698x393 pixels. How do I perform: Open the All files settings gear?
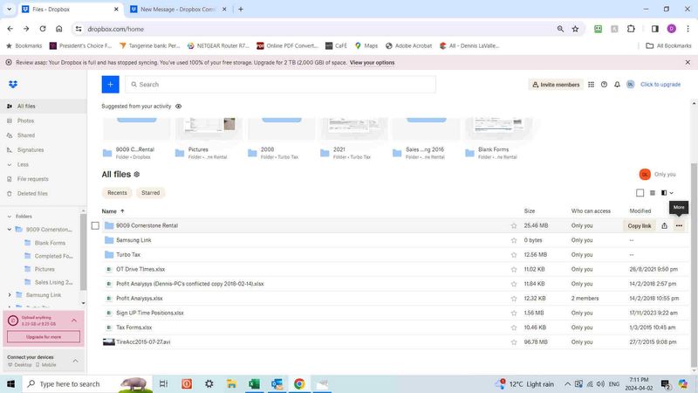137,175
